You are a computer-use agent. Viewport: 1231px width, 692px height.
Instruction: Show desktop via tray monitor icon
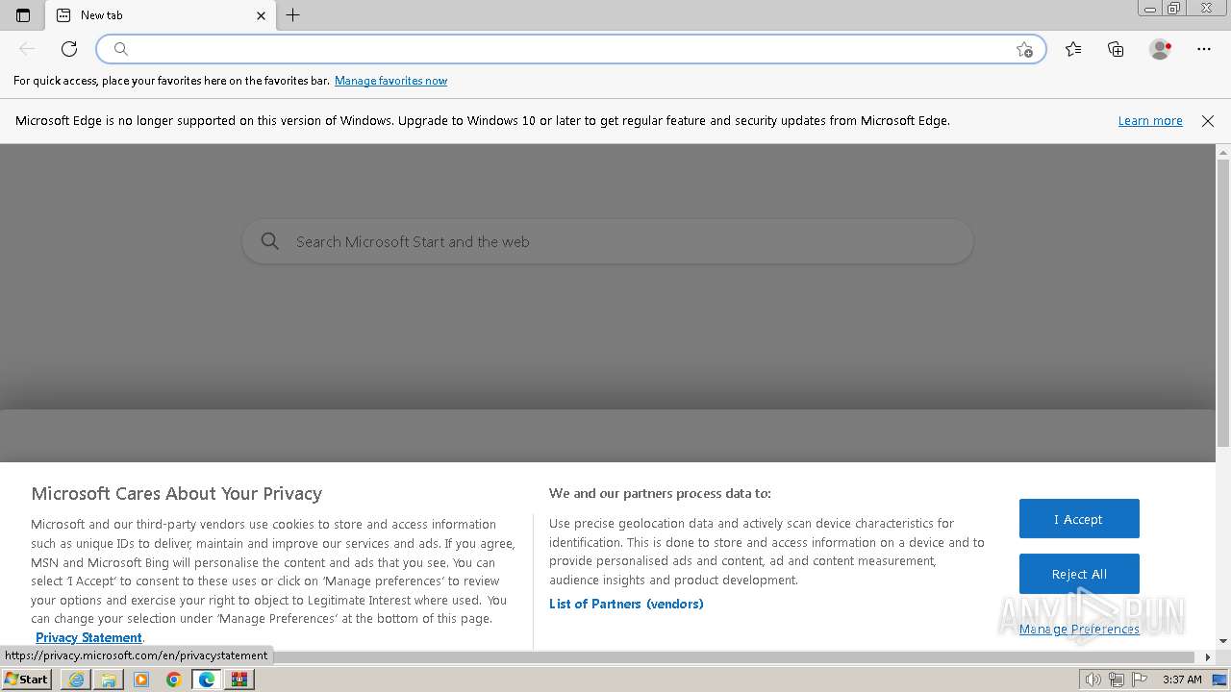tap(1220, 680)
